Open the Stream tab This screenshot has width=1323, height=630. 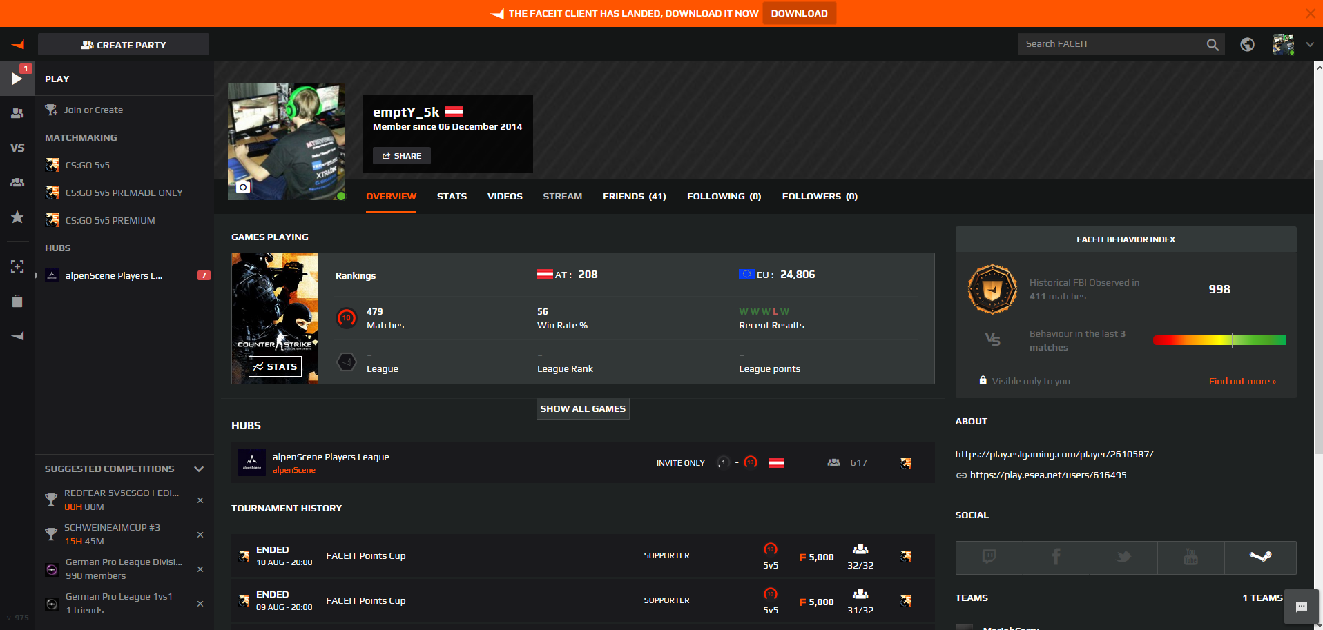click(x=562, y=197)
